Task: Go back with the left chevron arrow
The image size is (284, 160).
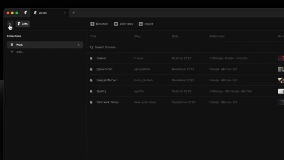Action: click(10, 24)
